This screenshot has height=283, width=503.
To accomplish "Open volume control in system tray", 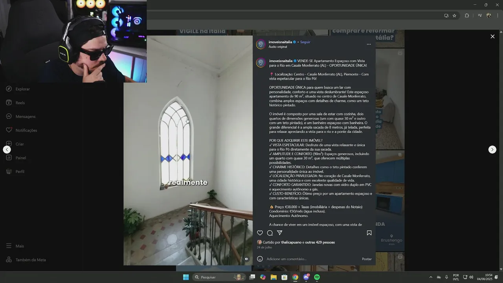I will [471, 277].
